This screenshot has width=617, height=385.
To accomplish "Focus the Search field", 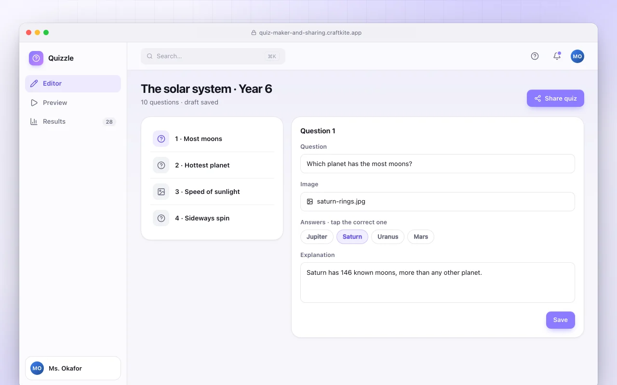I will point(213,56).
